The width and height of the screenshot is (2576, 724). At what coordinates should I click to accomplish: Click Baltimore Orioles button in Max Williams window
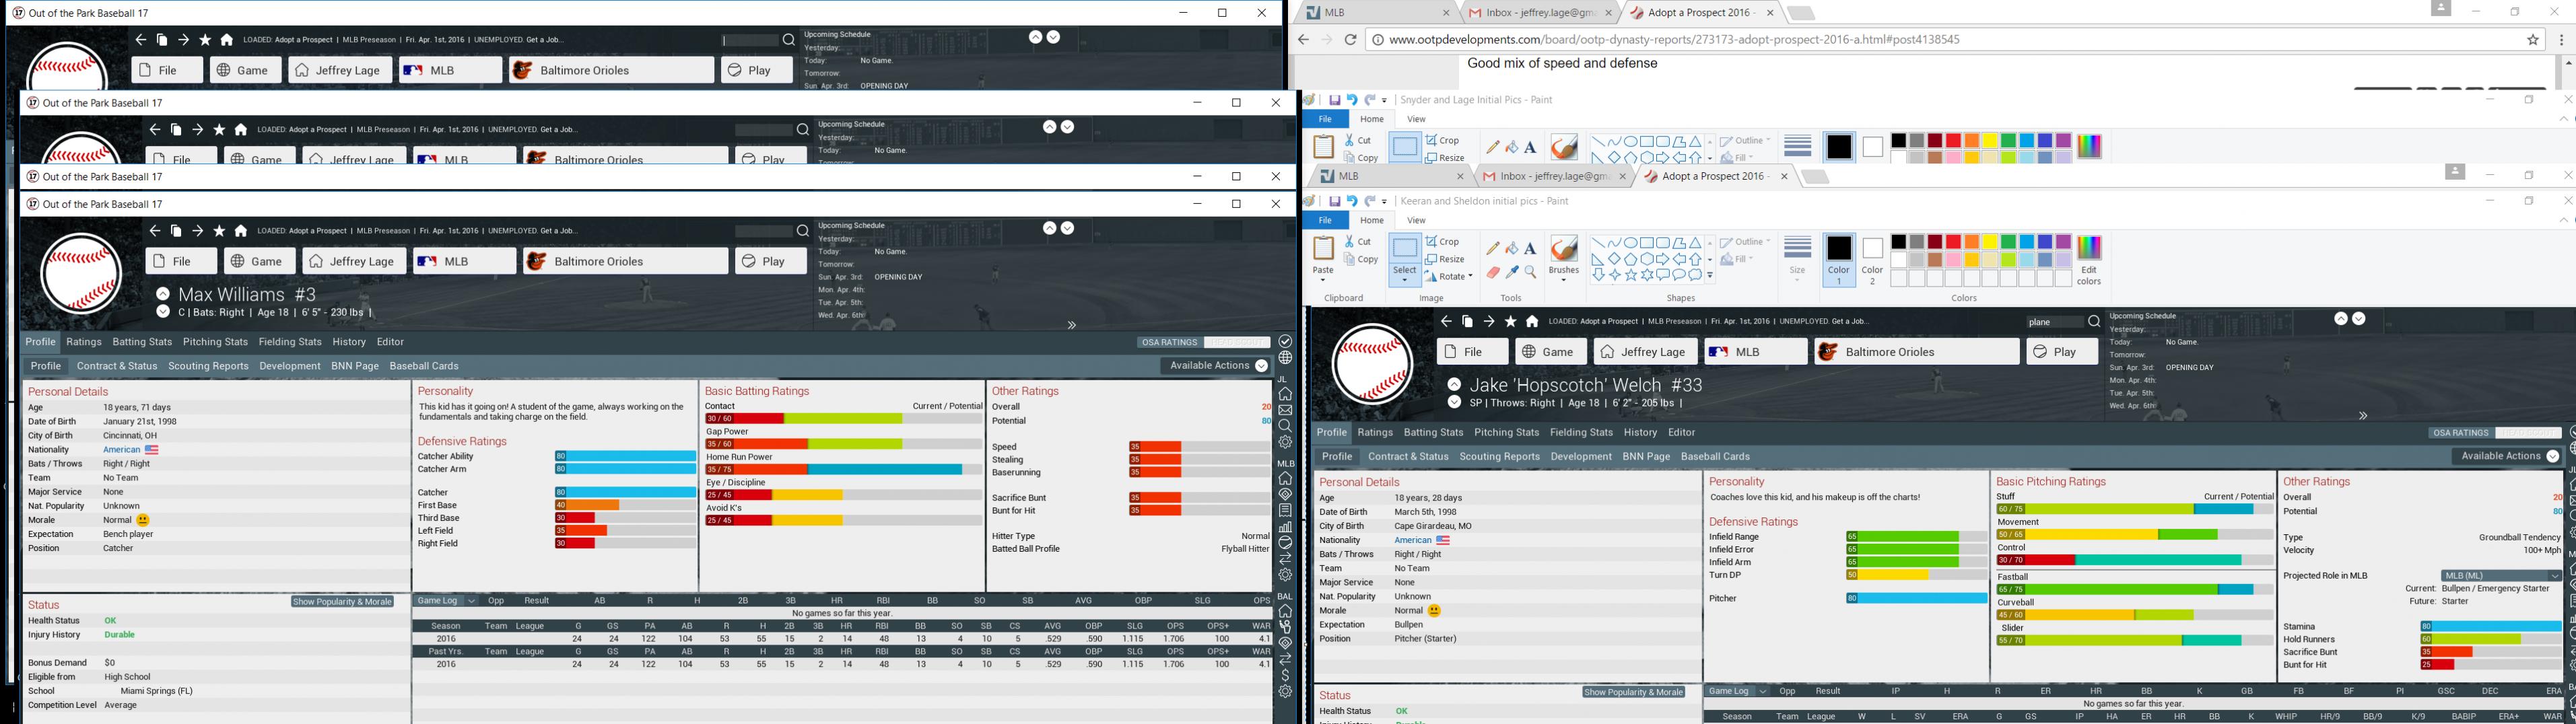625,261
